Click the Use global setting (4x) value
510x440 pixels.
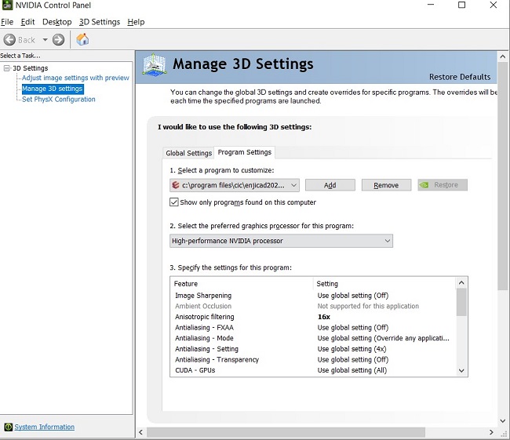(x=352, y=349)
